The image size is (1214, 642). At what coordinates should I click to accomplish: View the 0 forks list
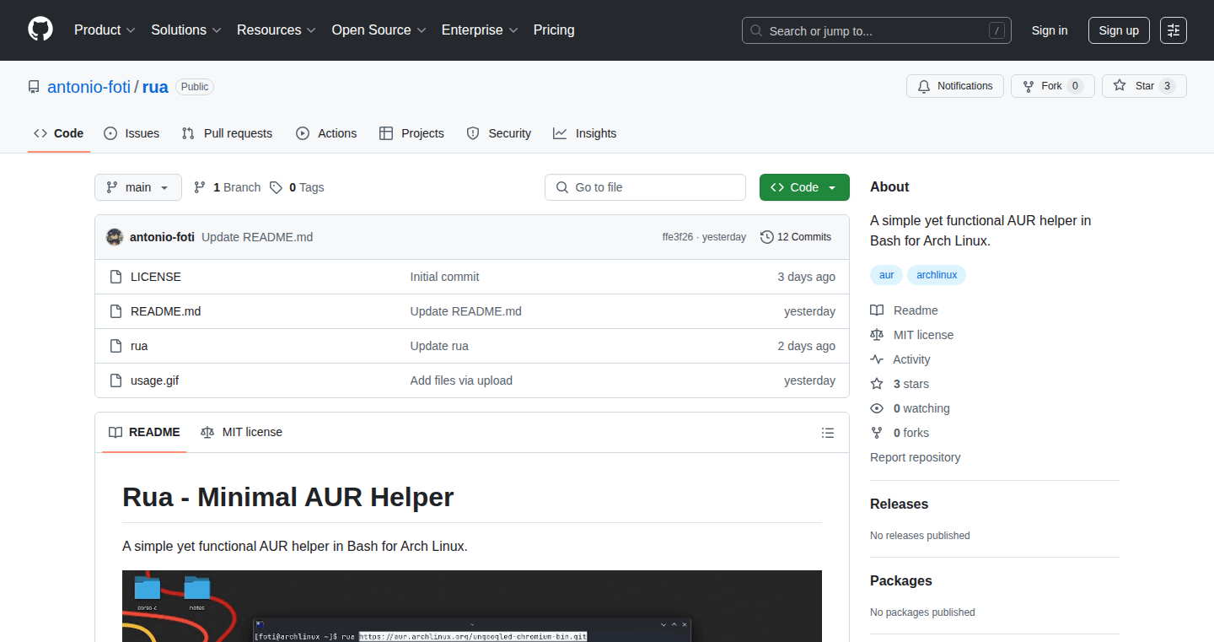tap(900, 433)
